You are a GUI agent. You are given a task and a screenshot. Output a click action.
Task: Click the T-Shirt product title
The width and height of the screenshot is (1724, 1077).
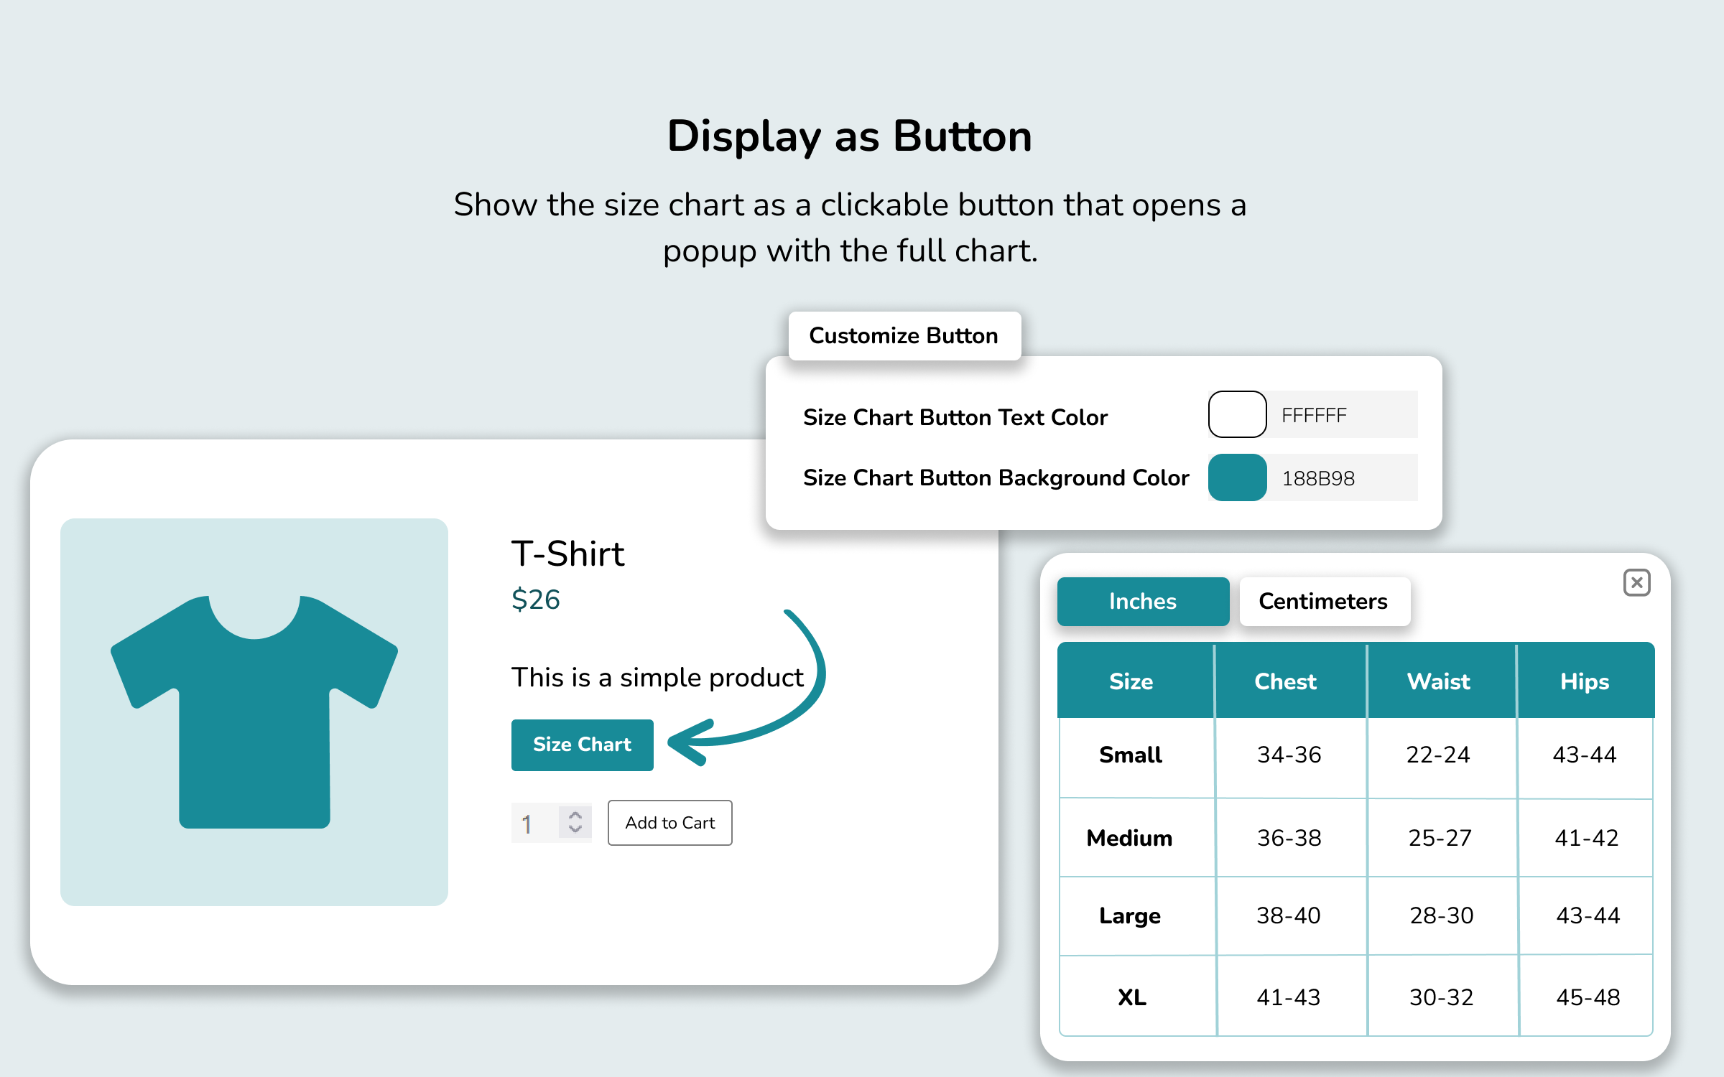click(x=568, y=553)
